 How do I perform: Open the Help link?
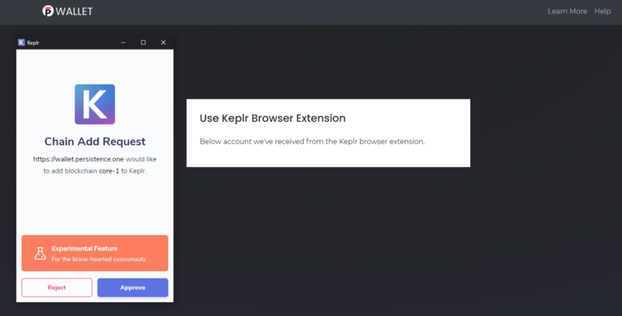pos(602,11)
